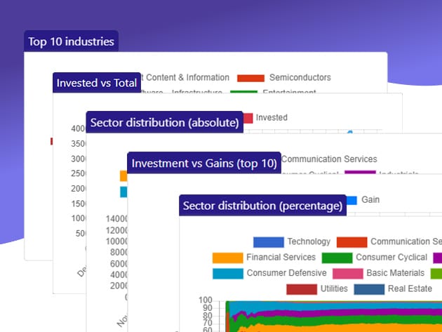
Task: Click the Technology legend color box
Action: coord(268,242)
